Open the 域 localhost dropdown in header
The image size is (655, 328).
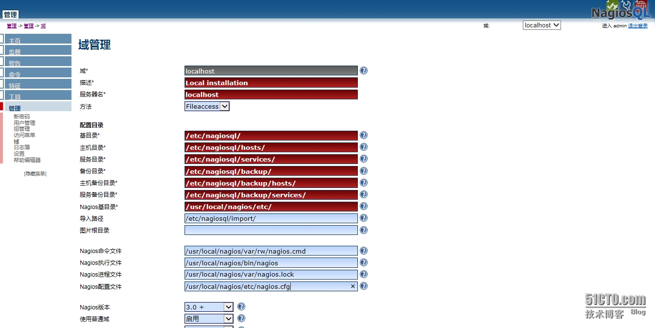542,25
